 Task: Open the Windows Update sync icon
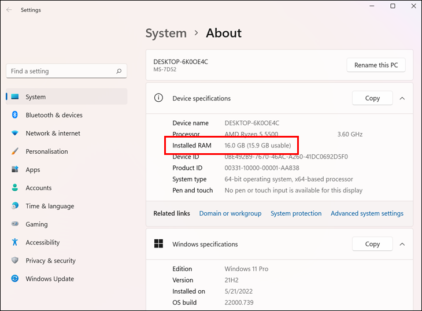click(x=15, y=279)
